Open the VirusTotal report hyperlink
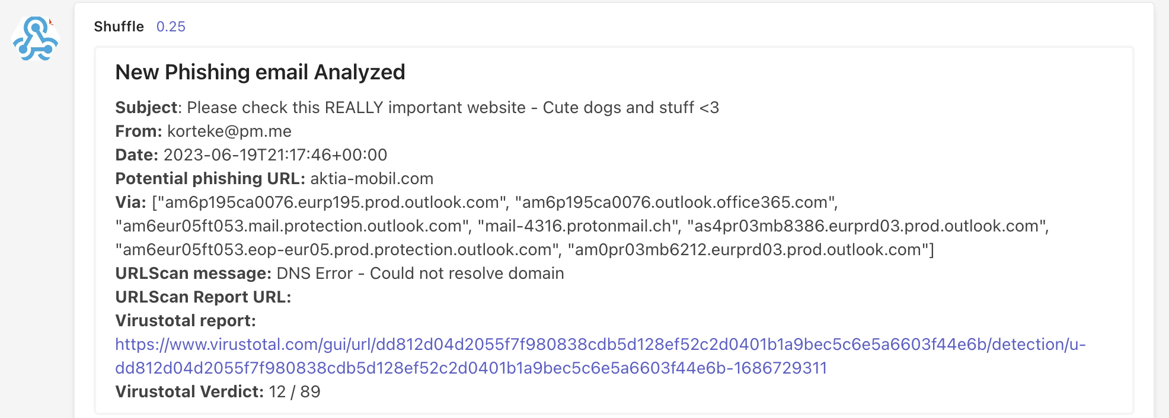Image resolution: width=1169 pixels, height=418 pixels. point(600,345)
